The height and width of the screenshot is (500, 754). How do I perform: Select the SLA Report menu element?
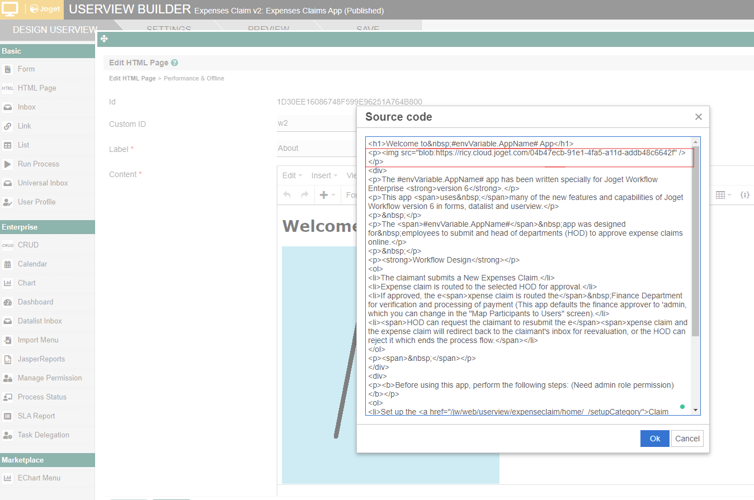point(48,416)
